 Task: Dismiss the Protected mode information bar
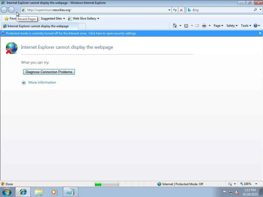coord(260,33)
